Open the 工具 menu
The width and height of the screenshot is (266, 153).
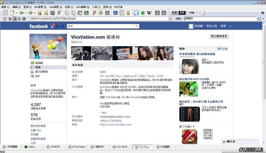pos(96,7)
